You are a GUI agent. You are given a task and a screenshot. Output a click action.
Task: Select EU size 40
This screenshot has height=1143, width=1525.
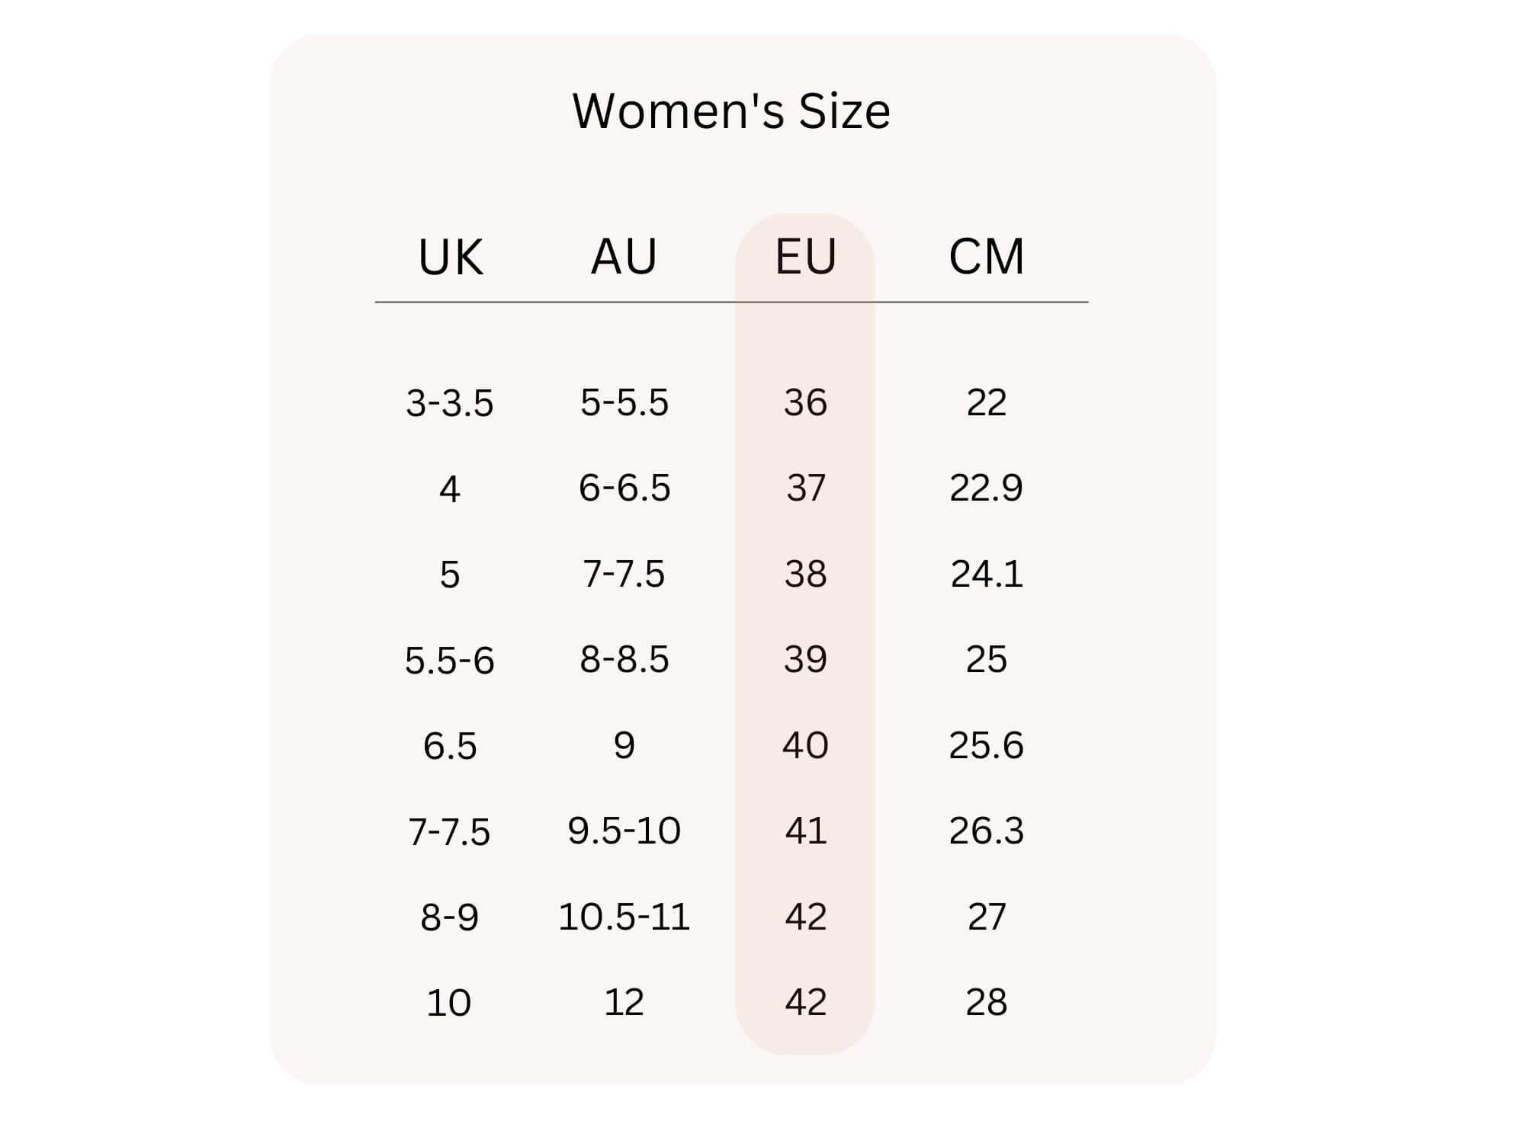805,744
